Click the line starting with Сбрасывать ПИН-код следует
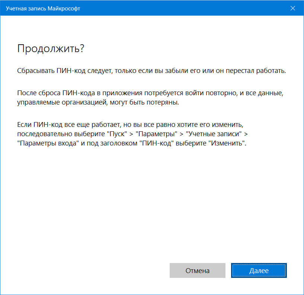Screen dimensions: 304x295 point(151,71)
